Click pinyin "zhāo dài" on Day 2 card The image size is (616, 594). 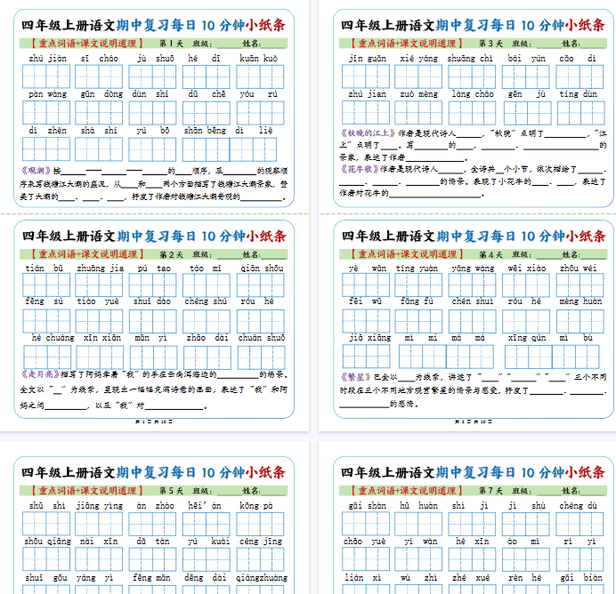[207, 338]
